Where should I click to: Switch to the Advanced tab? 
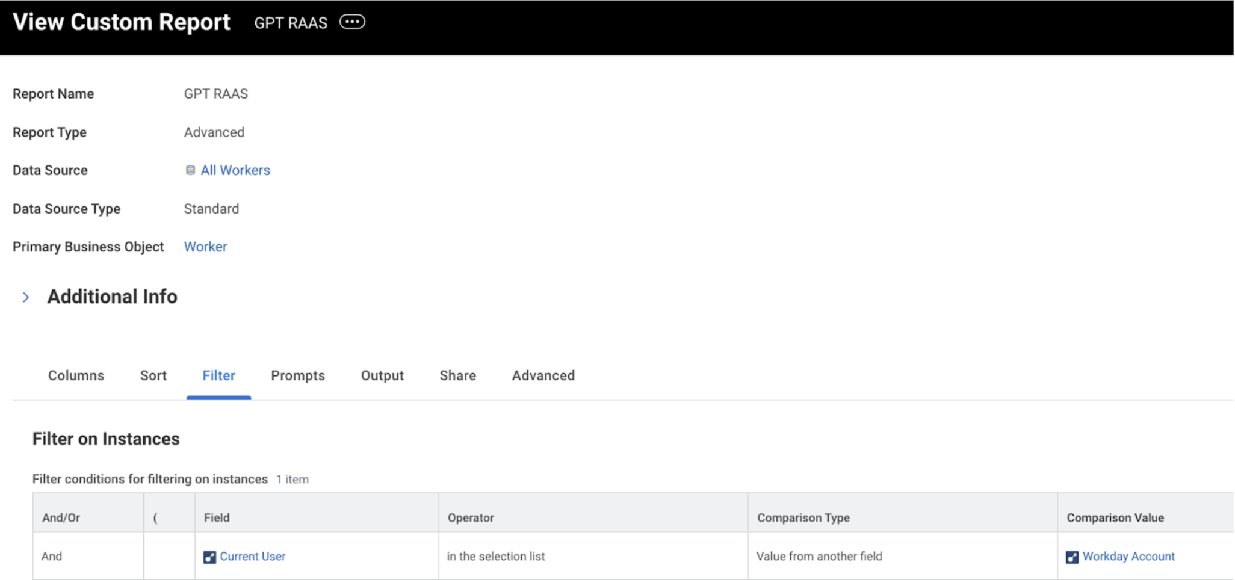(x=543, y=375)
